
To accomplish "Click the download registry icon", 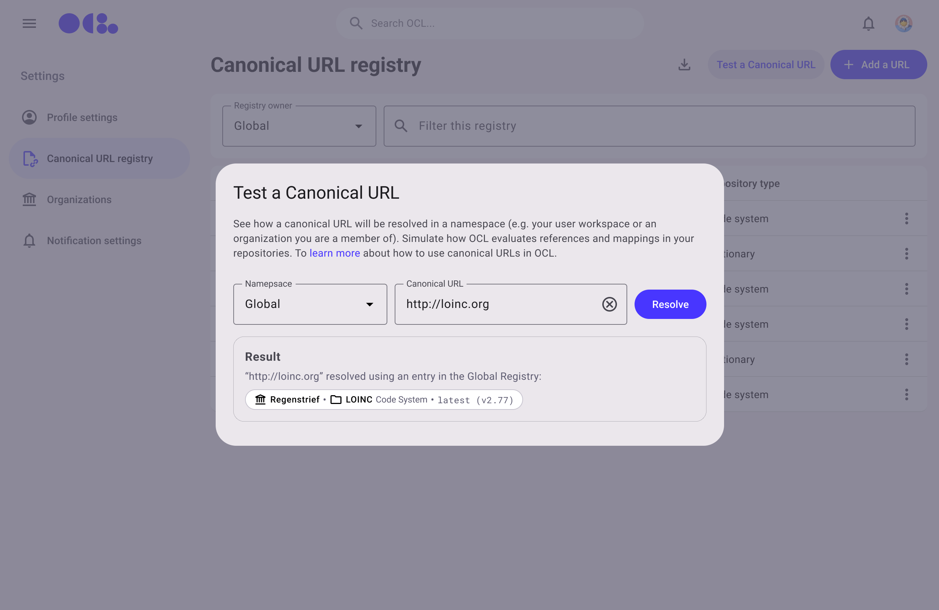I will (x=684, y=65).
